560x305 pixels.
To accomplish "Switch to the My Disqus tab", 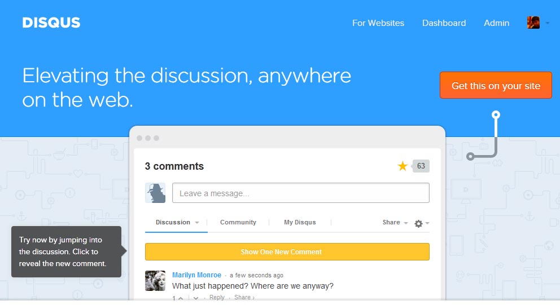I will [300, 223].
